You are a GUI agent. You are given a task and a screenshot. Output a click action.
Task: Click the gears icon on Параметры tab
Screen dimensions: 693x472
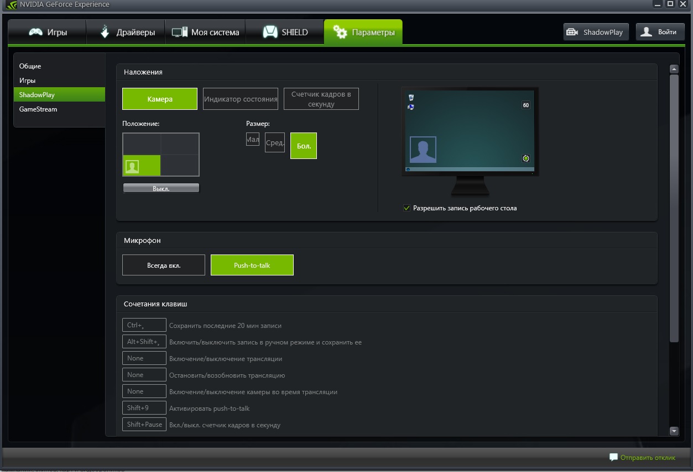[340, 32]
